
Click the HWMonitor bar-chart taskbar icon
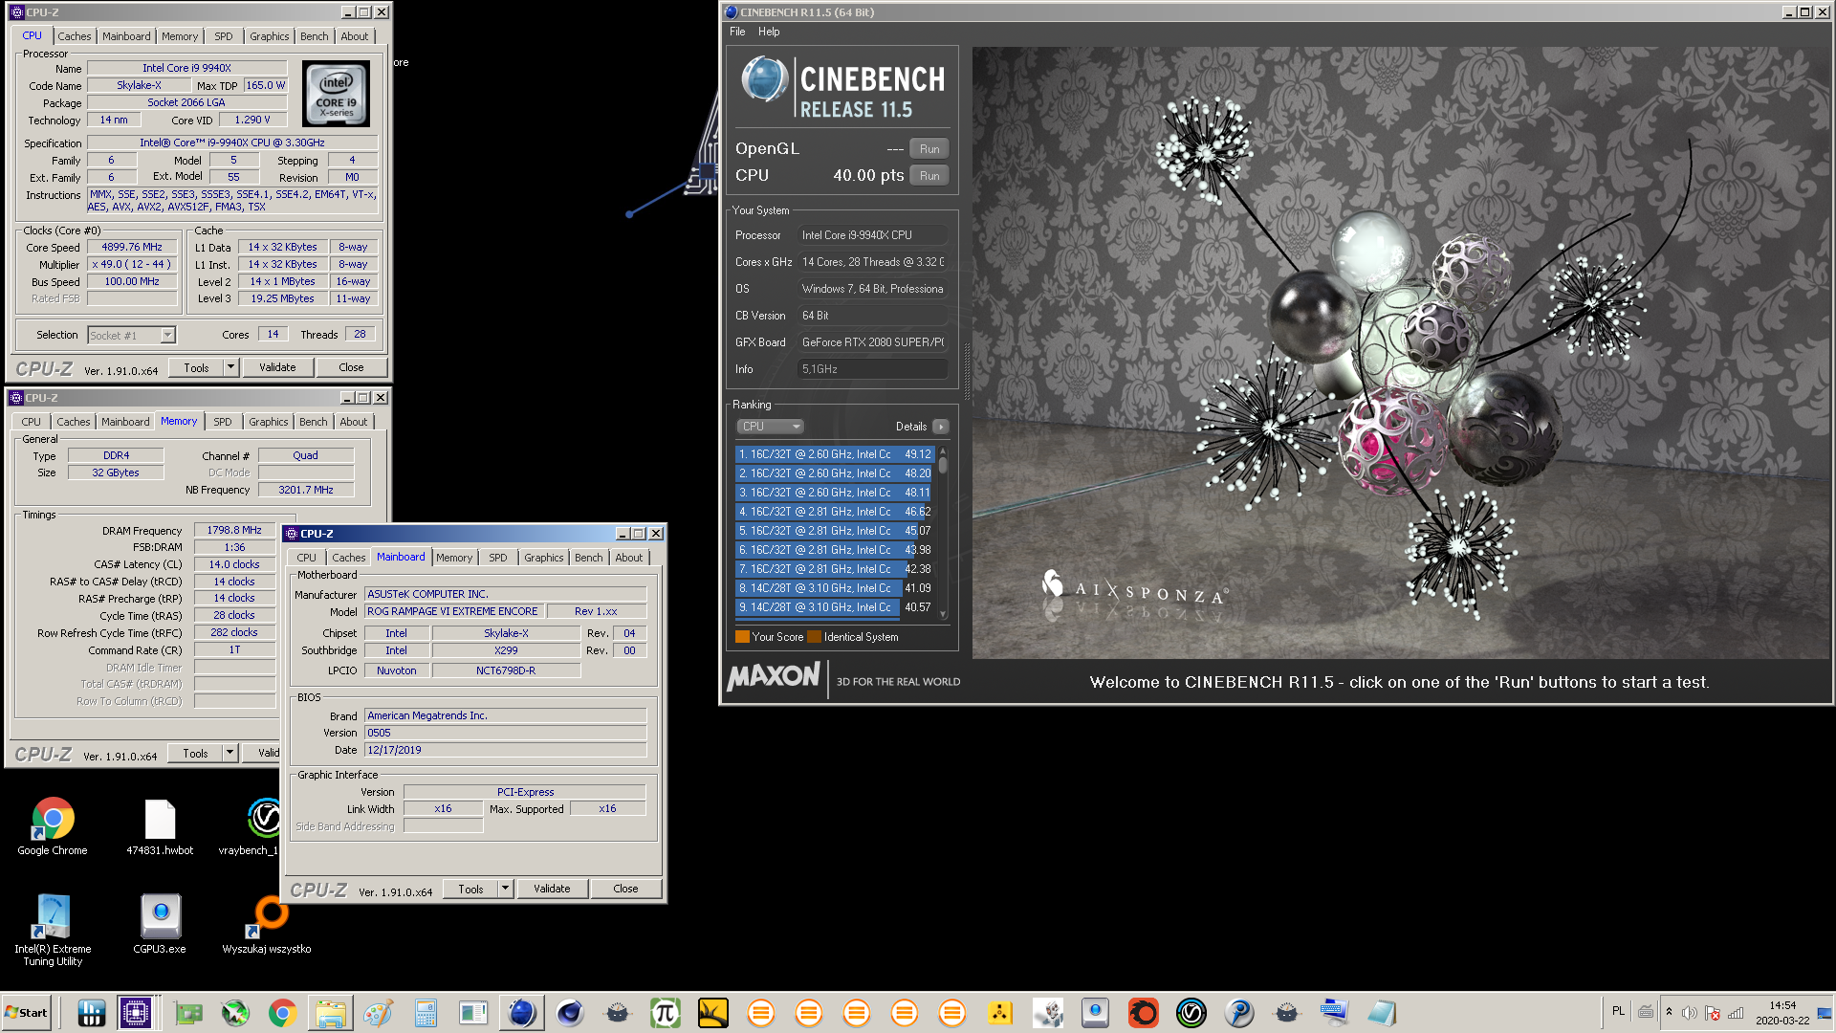[91, 1012]
